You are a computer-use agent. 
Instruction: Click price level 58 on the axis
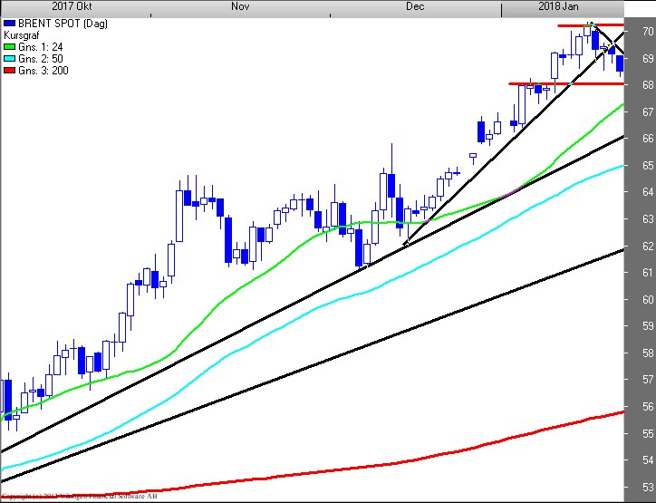[648, 353]
